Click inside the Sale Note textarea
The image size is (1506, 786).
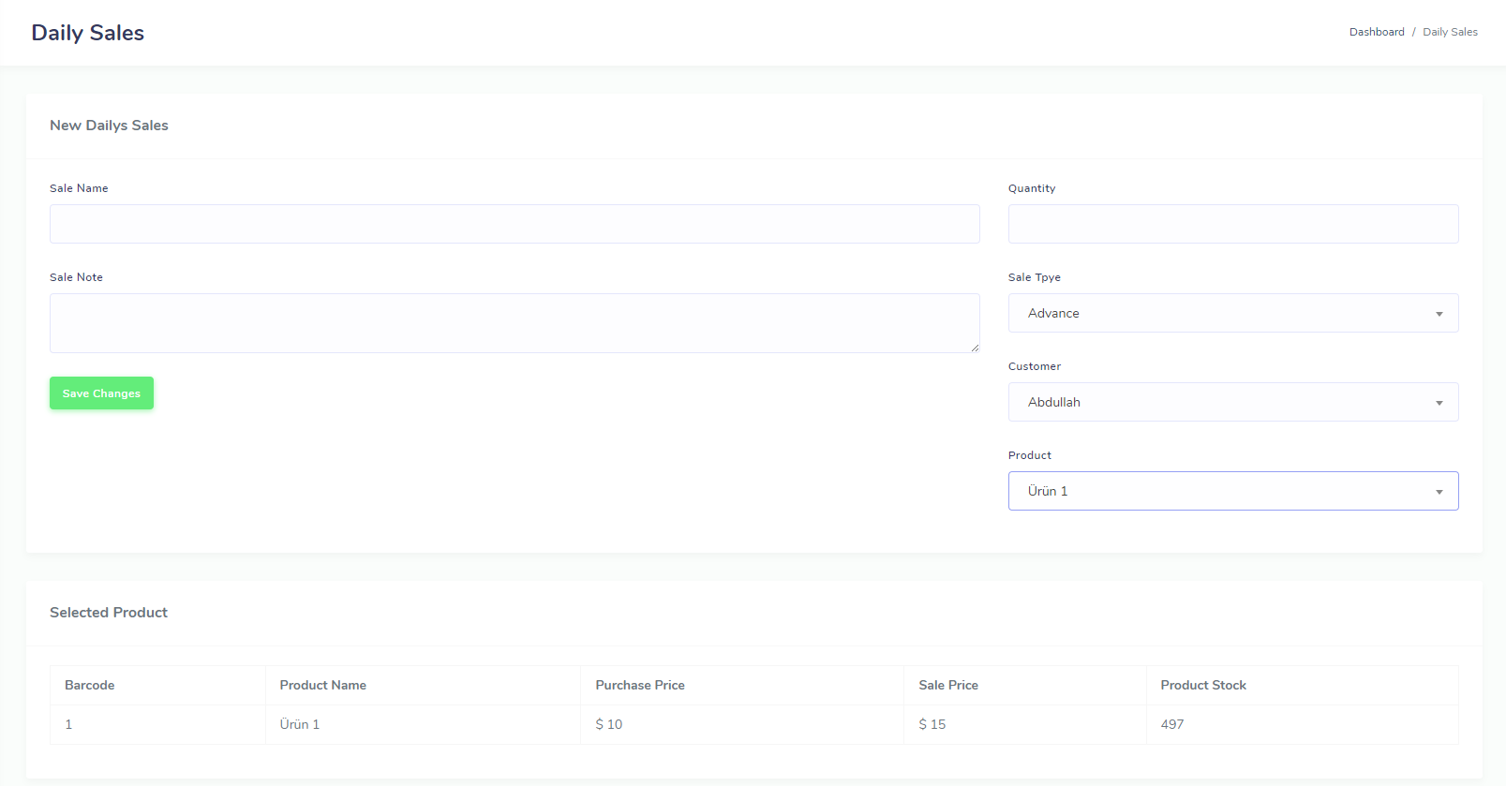514,322
